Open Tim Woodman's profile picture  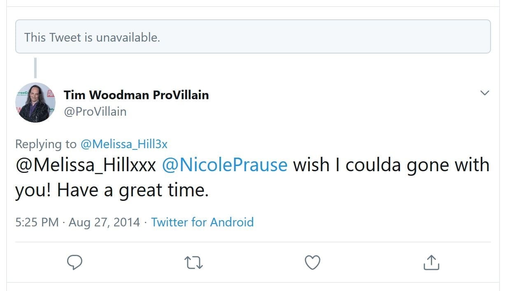[x=35, y=102]
